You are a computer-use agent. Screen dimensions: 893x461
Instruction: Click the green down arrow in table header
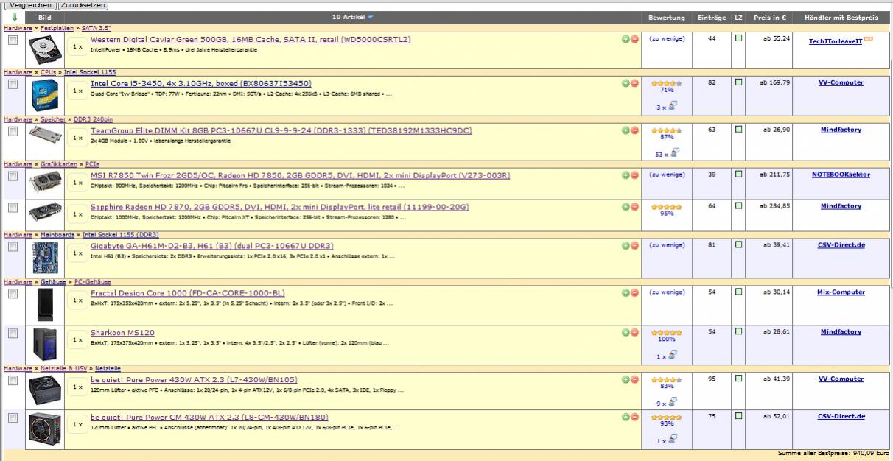pyautogui.click(x=14, y=17)
